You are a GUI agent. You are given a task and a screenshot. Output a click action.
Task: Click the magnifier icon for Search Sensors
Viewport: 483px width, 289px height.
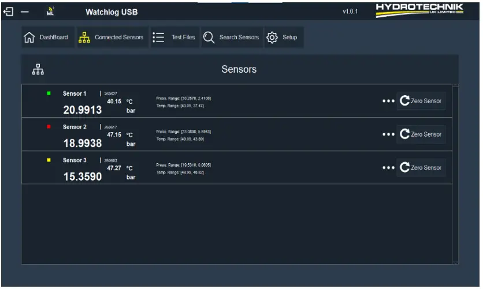(209, 37)
